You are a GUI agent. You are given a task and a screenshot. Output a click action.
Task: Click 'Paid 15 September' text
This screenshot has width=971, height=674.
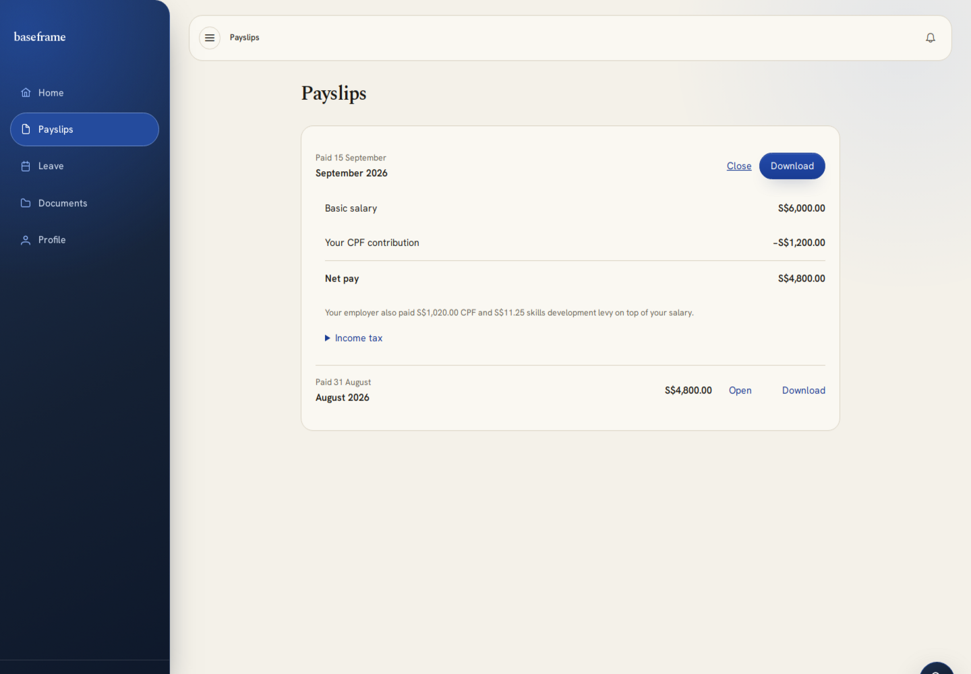[351, 158]
